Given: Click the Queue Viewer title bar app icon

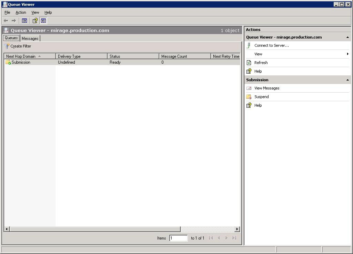Looking at the screenshot, I should 5,4.
